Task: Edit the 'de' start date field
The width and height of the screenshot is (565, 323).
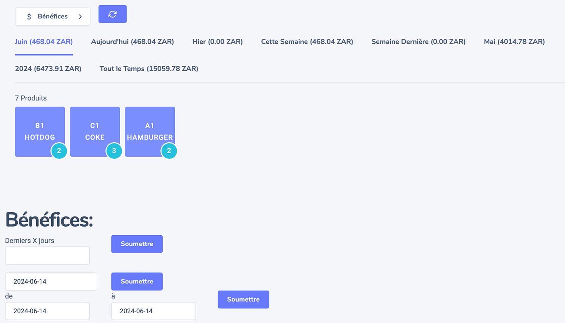Action: (x=47, y=311)
